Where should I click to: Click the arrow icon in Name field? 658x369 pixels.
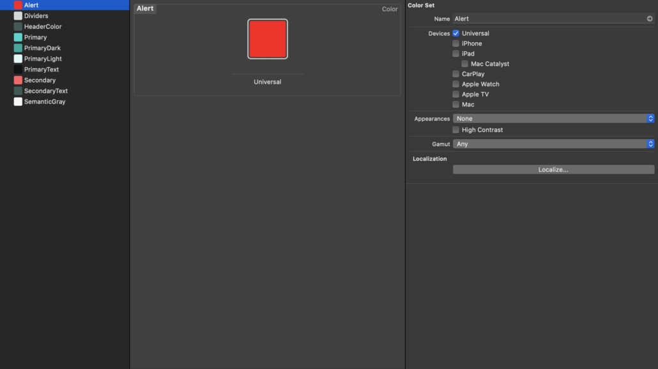click(x=650, y=19)
